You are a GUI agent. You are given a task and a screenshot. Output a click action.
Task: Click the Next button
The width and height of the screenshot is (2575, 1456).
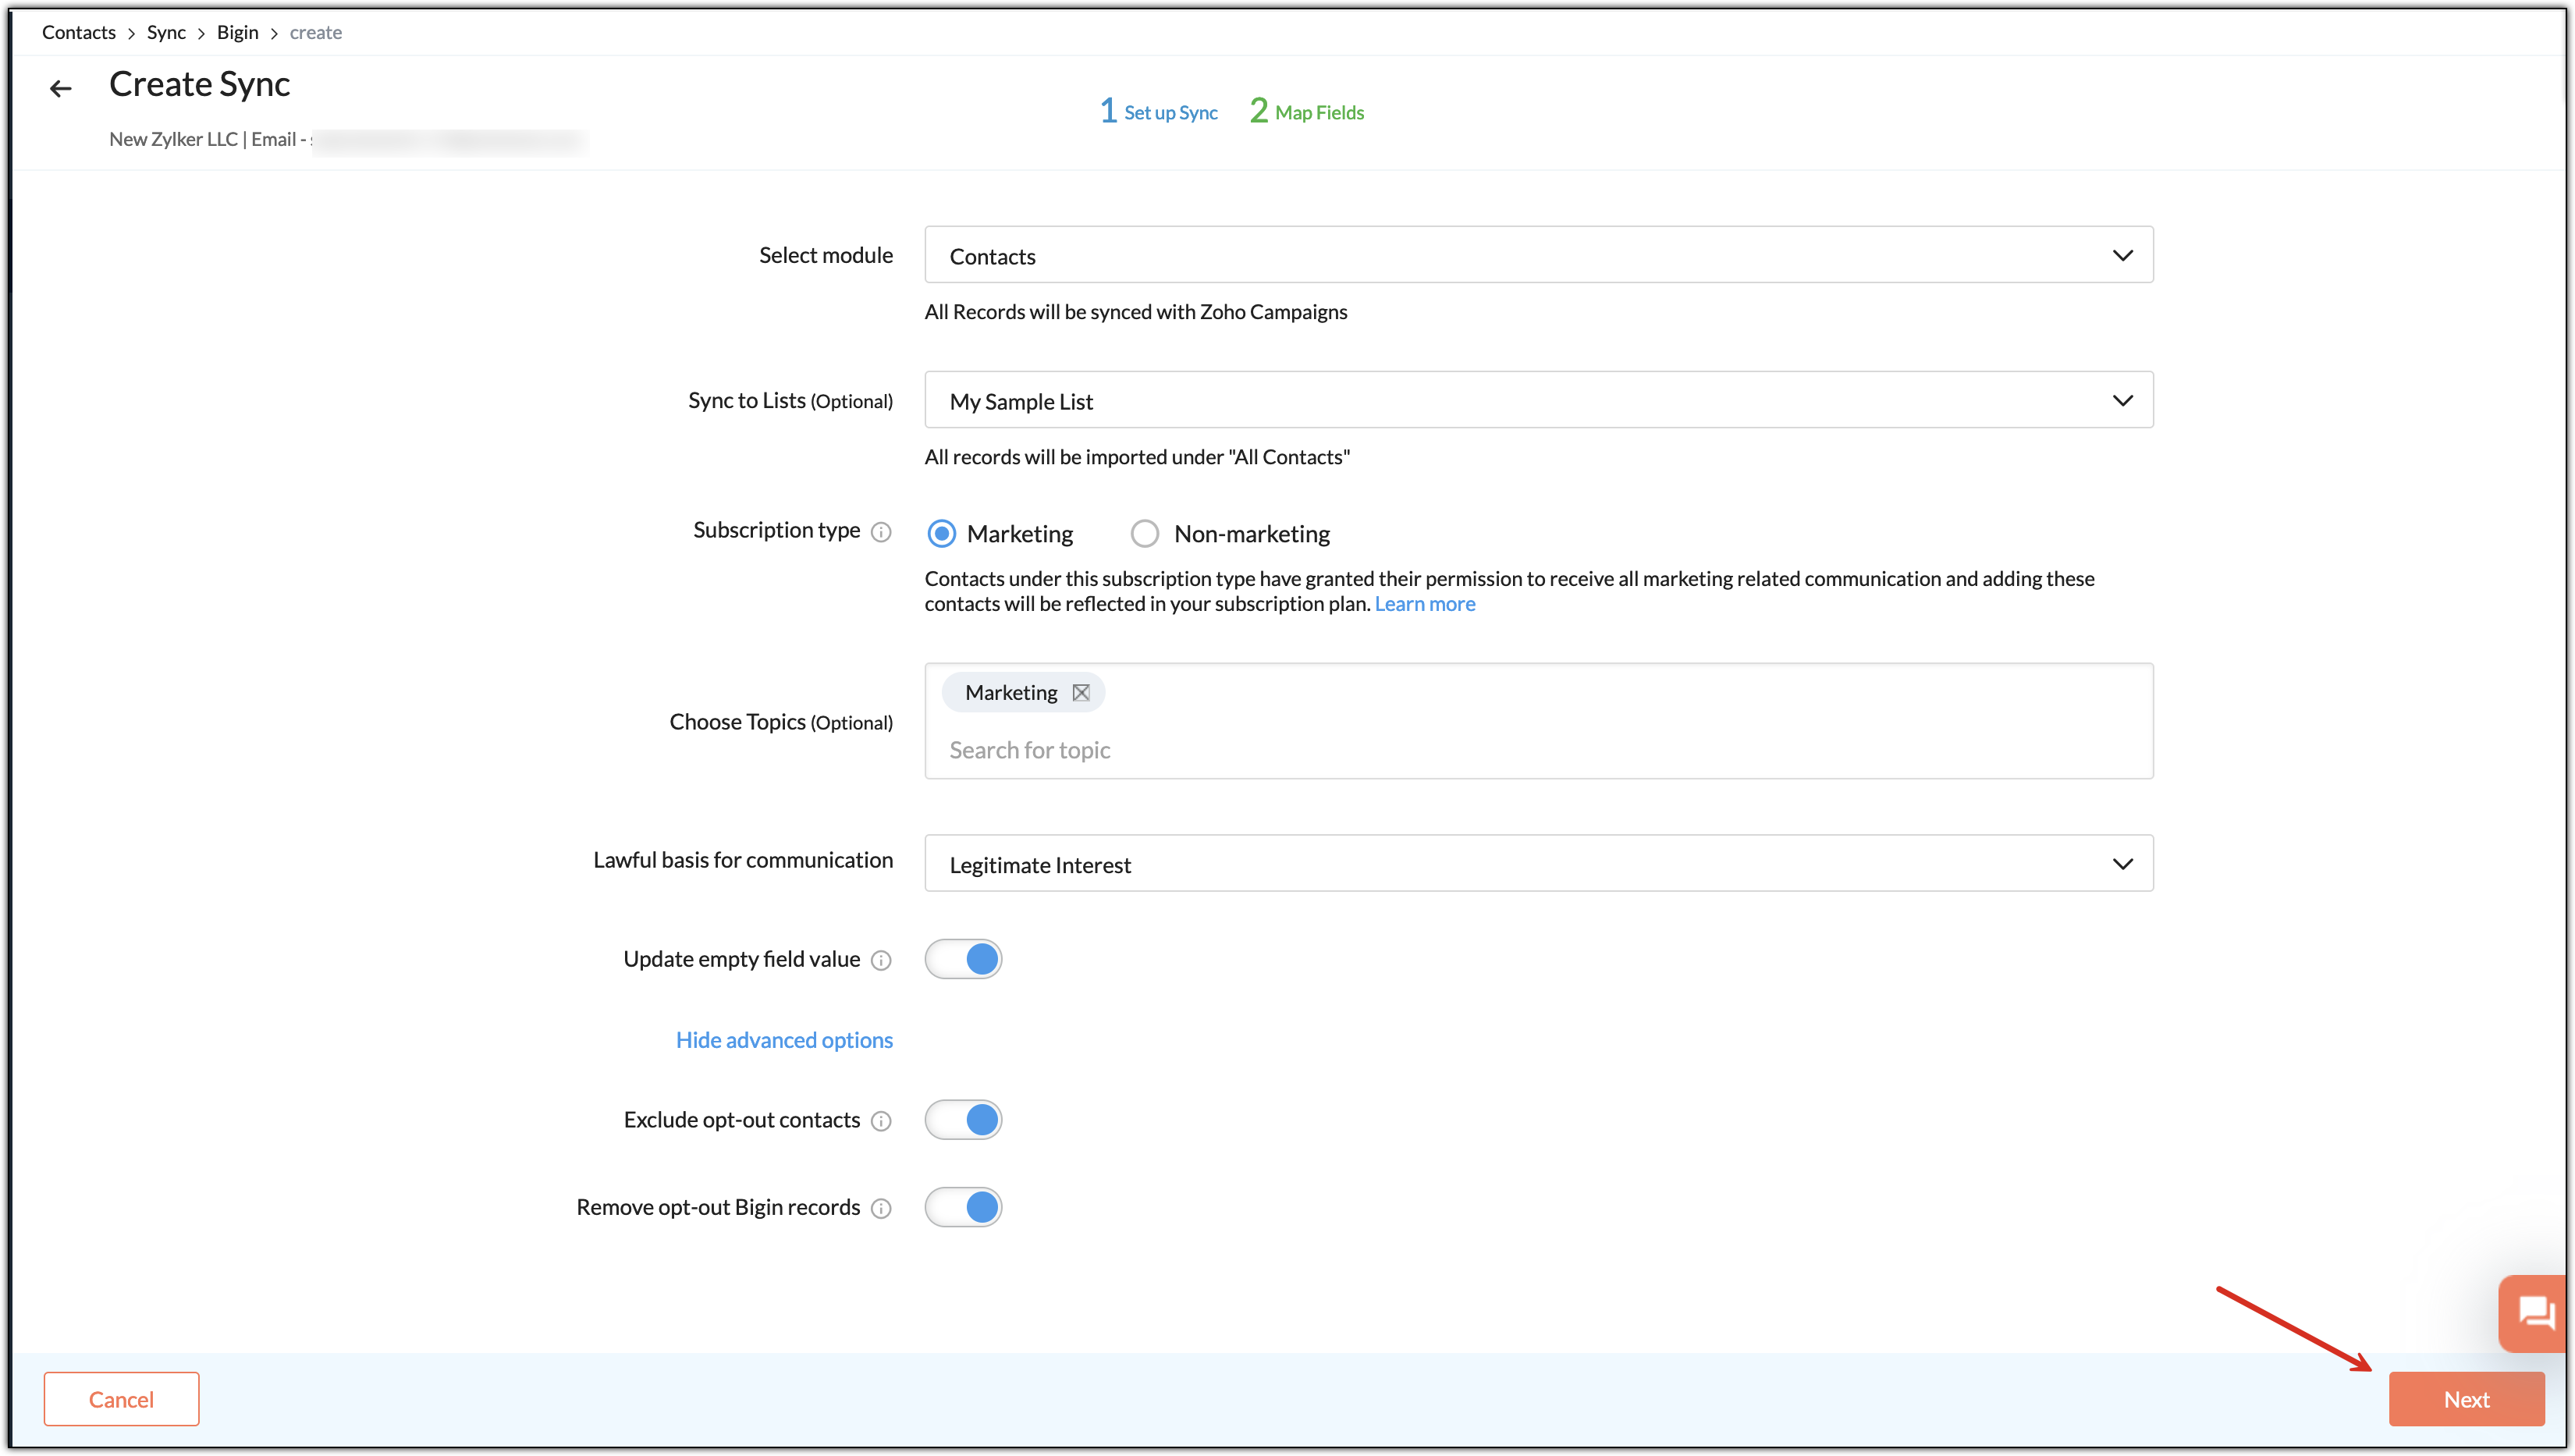[2466, 1399]
